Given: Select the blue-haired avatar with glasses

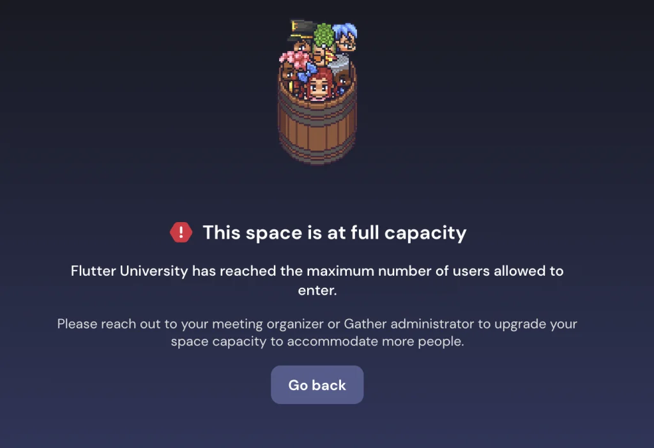Looking at the screenshot, I should click(346, 36).
